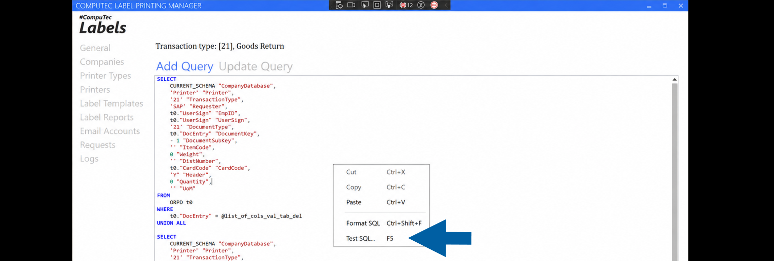Click the WHERE keyword
This screenshot has width=774, height=261.
165,209
